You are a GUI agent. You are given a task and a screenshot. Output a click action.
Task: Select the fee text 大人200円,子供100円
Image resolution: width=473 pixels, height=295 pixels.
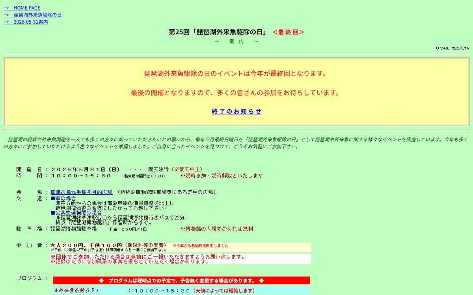pyautogui.click(x=86, y=245)
